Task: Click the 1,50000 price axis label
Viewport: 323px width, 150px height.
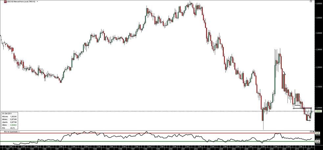Action: pyautogui.click(x=319, y=18)
